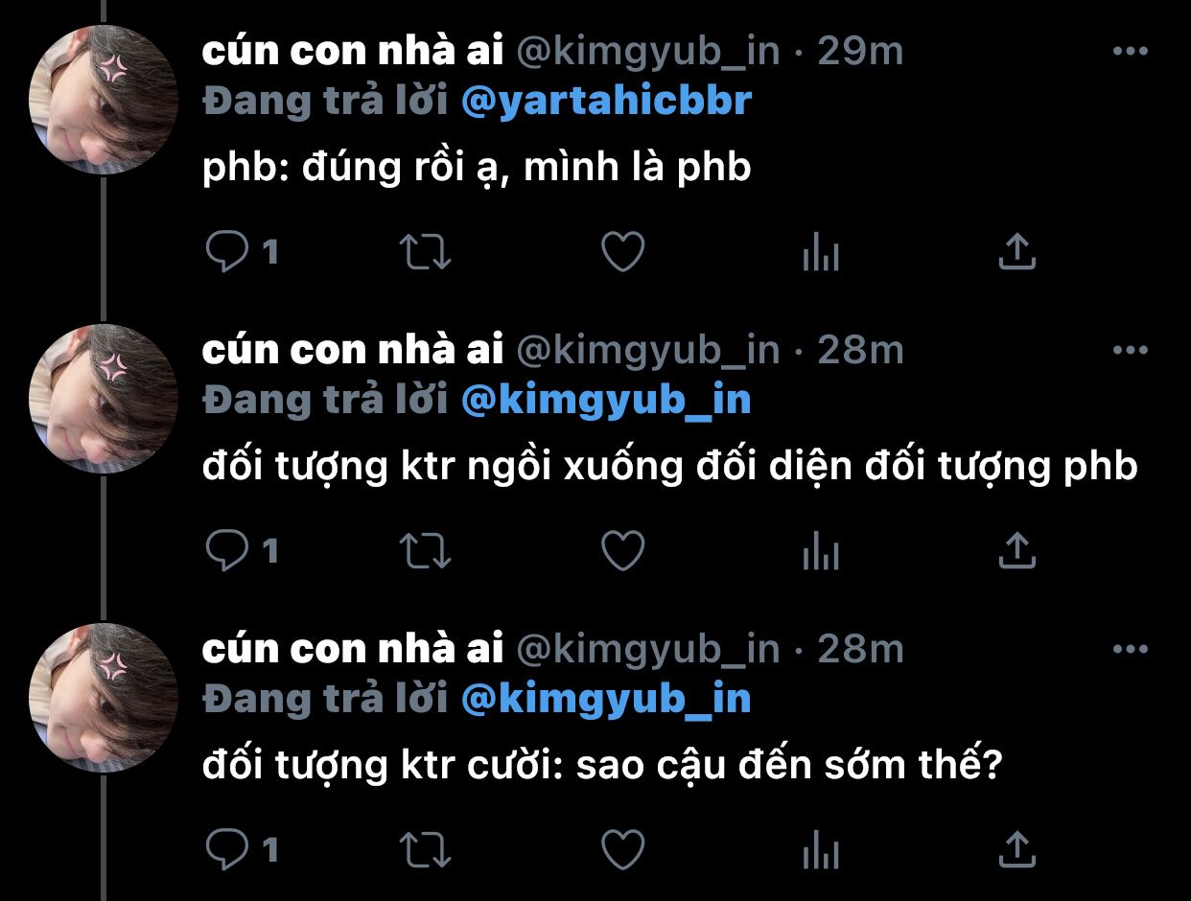The image size is (1191, 901).
Task: Open the first tweet's profile avatar
Action: (103, 100)
